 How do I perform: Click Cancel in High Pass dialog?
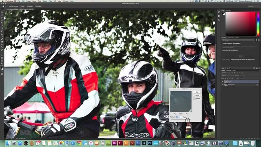(197, 96)
